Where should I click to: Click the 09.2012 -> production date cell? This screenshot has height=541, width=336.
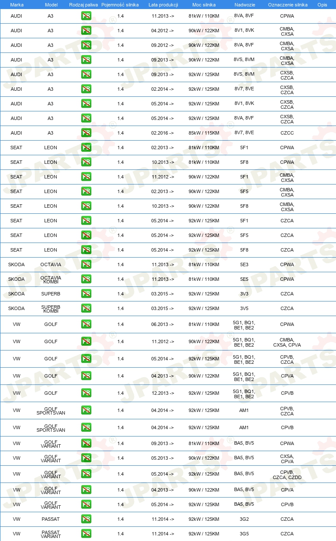click(x=163, y=45)
